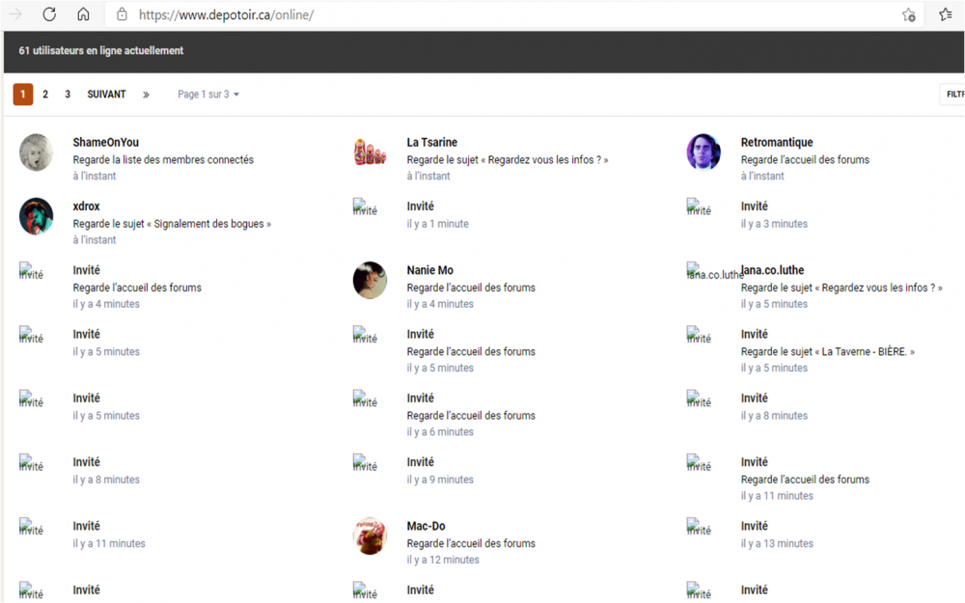Jump to last page double-arrow icon

[146, 95]
